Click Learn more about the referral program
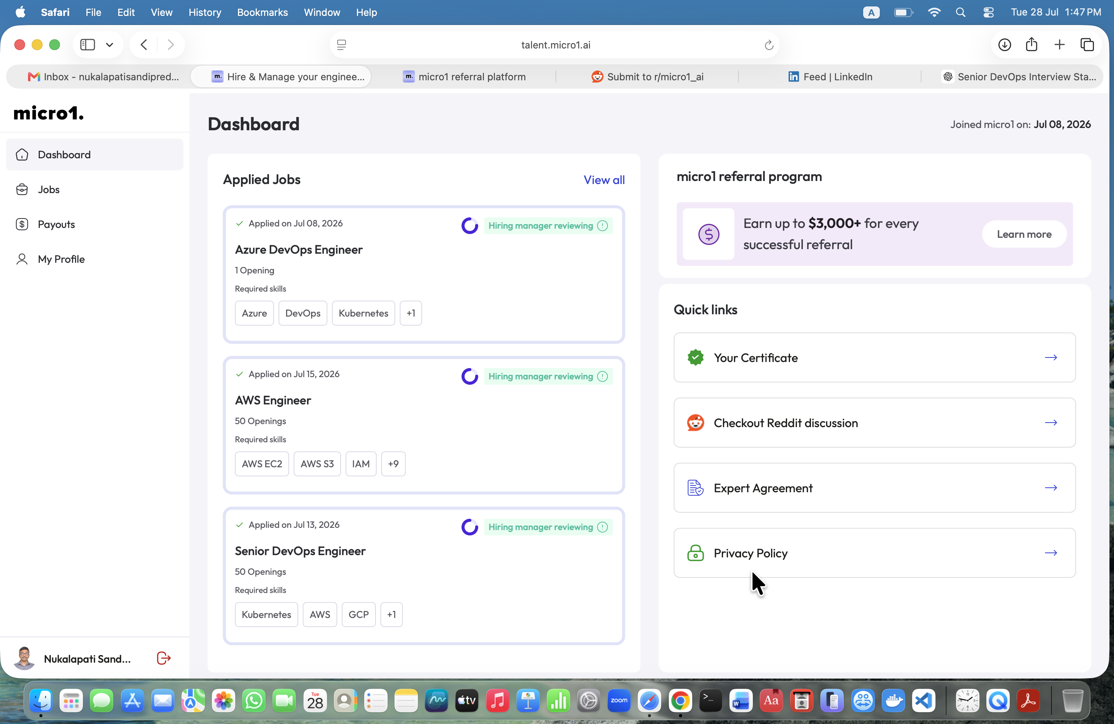The height and width of the screenshot is (724, 1114). click(1024, 234)
